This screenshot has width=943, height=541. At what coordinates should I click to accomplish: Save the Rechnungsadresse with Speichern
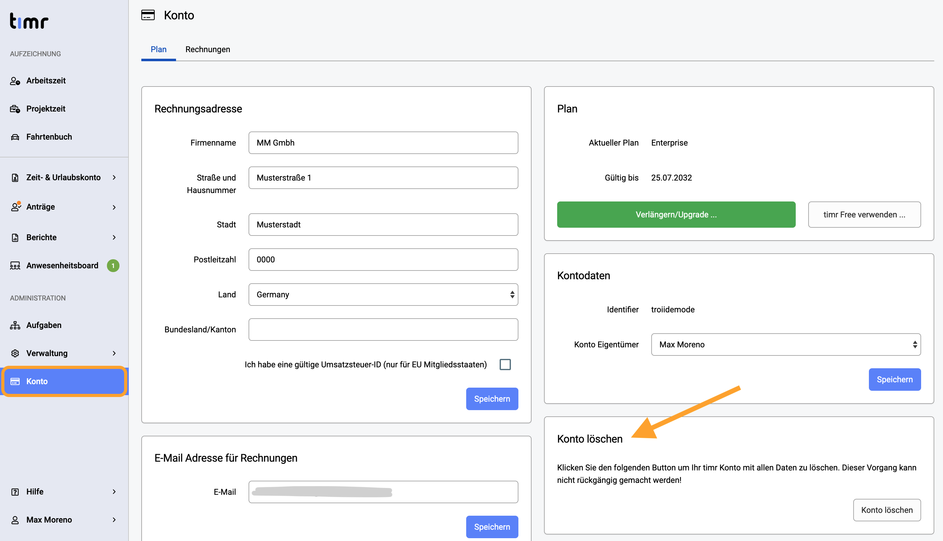492,399
